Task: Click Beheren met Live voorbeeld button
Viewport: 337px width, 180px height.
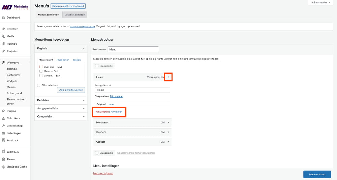Action: (68, 6)
